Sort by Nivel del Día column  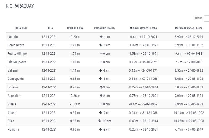tap(75, 28)
